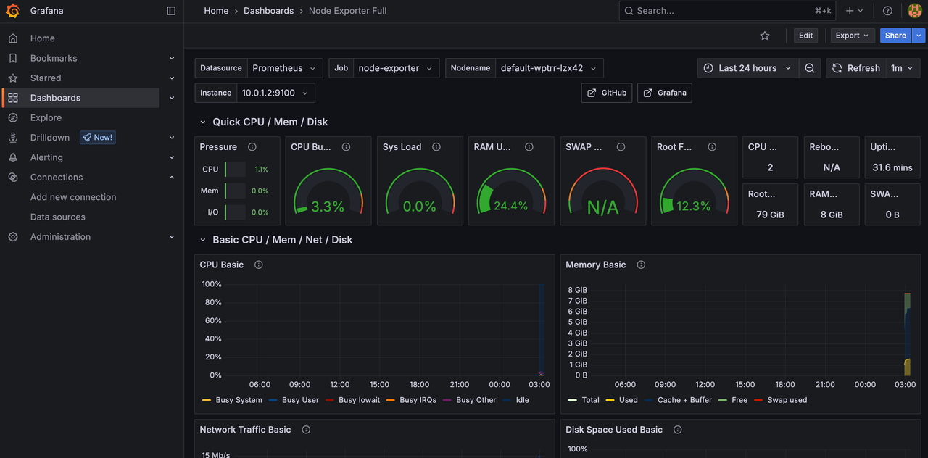Expand the refresh interval 1m dropdown
The width and height of the screenshot is (928, 458).
pyautogui.click(x=902, y=67)
